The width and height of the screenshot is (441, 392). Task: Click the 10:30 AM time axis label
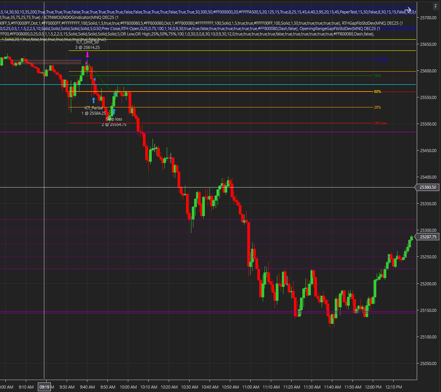pyautogui.click(x=189, y=387)
